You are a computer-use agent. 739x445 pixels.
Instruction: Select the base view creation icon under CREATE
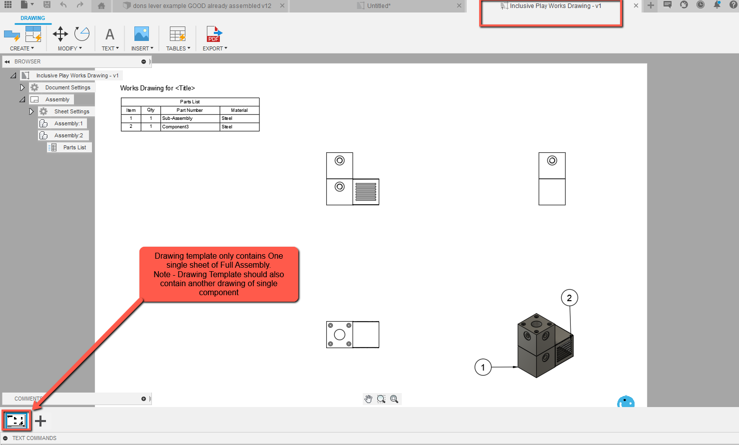[x=11, y=35]
